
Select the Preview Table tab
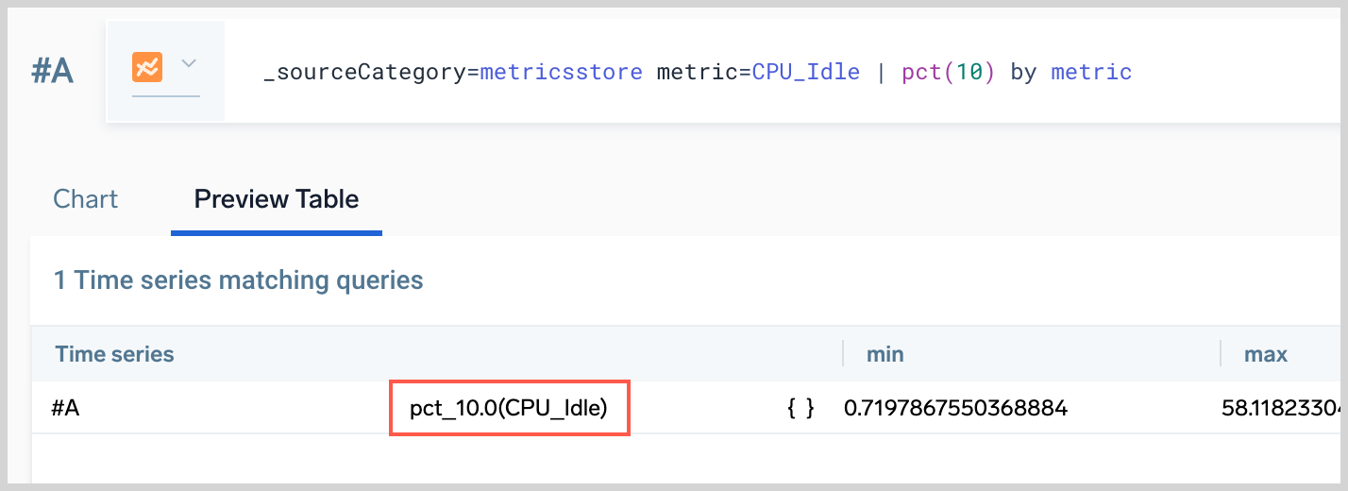(x=276, y=199)
